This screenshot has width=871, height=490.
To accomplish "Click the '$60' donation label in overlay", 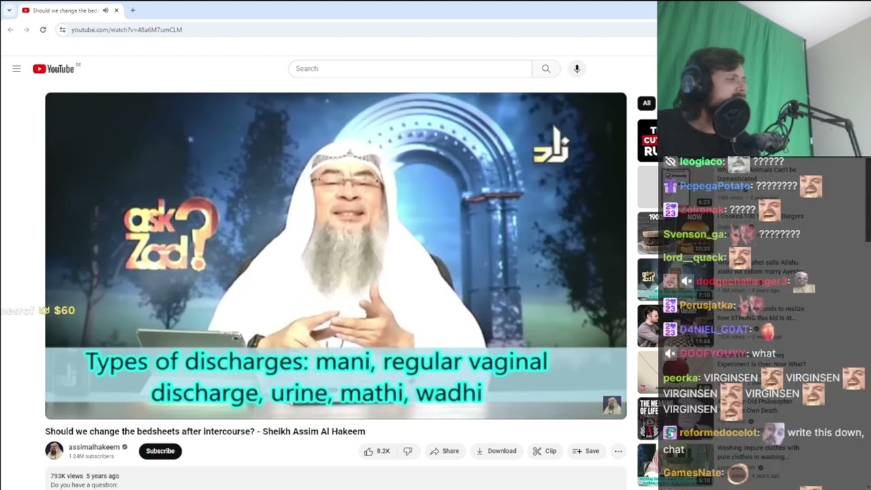I will tap(64, 310).
